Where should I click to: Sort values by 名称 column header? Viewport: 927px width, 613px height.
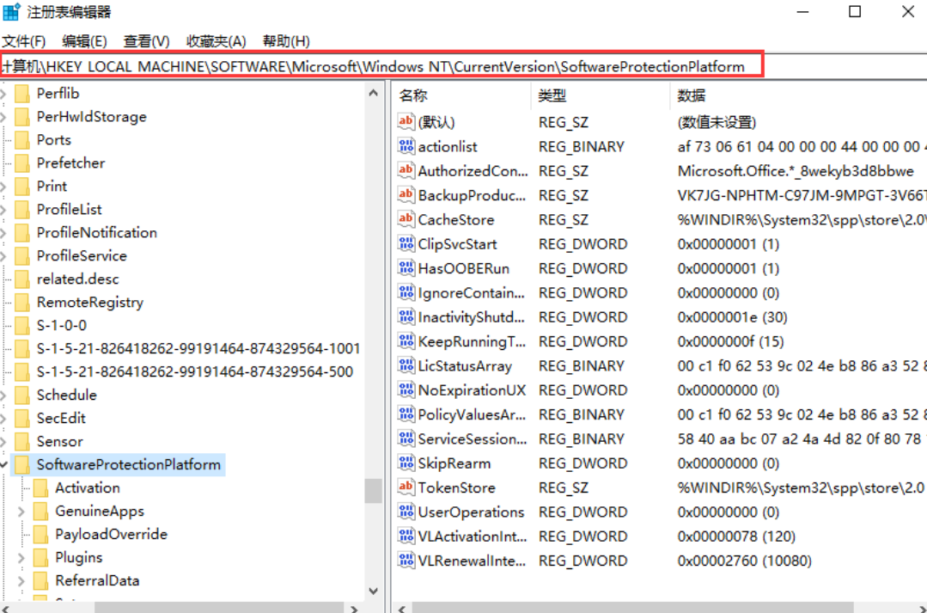pos(461,95)
